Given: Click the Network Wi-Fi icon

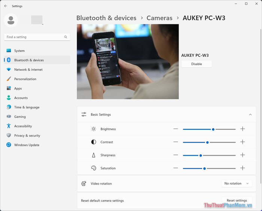Looking at the screenshot, I should (x=9, y=69).
